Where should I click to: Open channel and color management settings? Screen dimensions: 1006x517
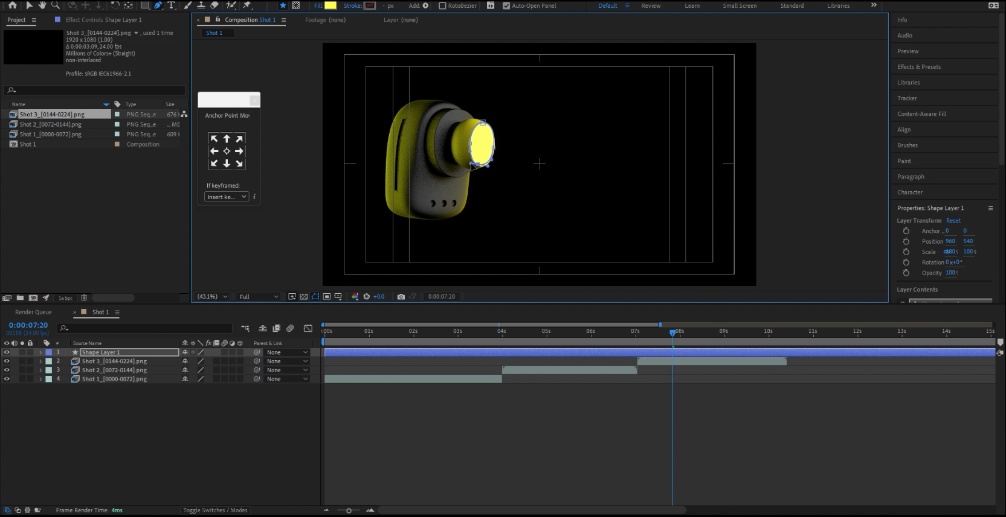point(355,296)
